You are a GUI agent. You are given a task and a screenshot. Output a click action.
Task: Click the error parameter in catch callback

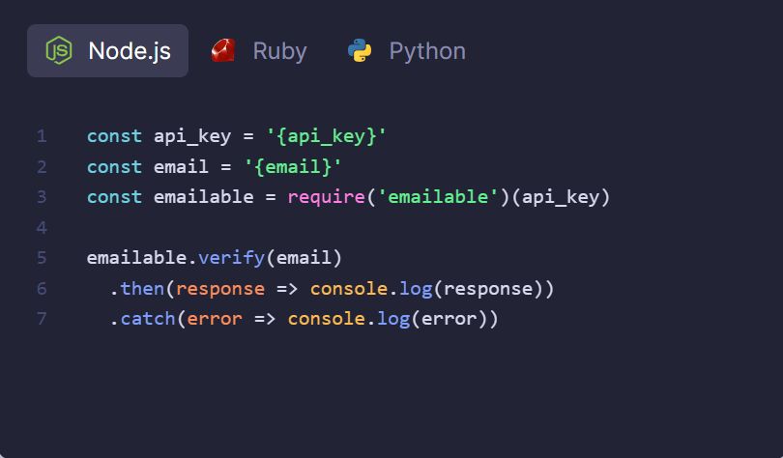click(x=215, y=319)
